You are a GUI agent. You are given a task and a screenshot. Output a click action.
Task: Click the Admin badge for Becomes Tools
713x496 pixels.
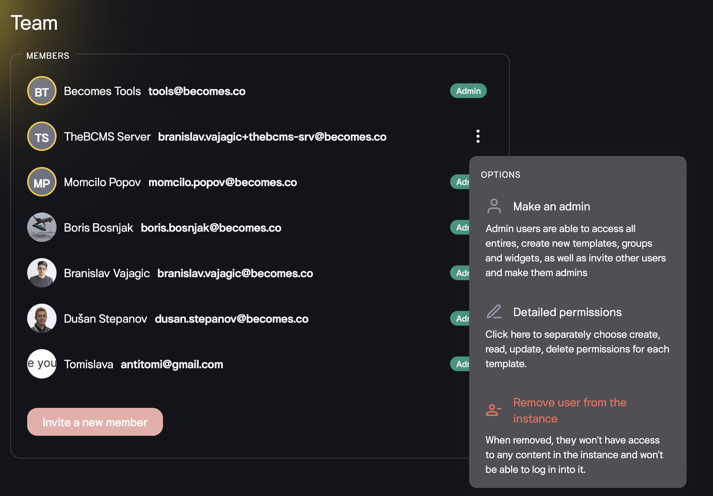point(468,91)
